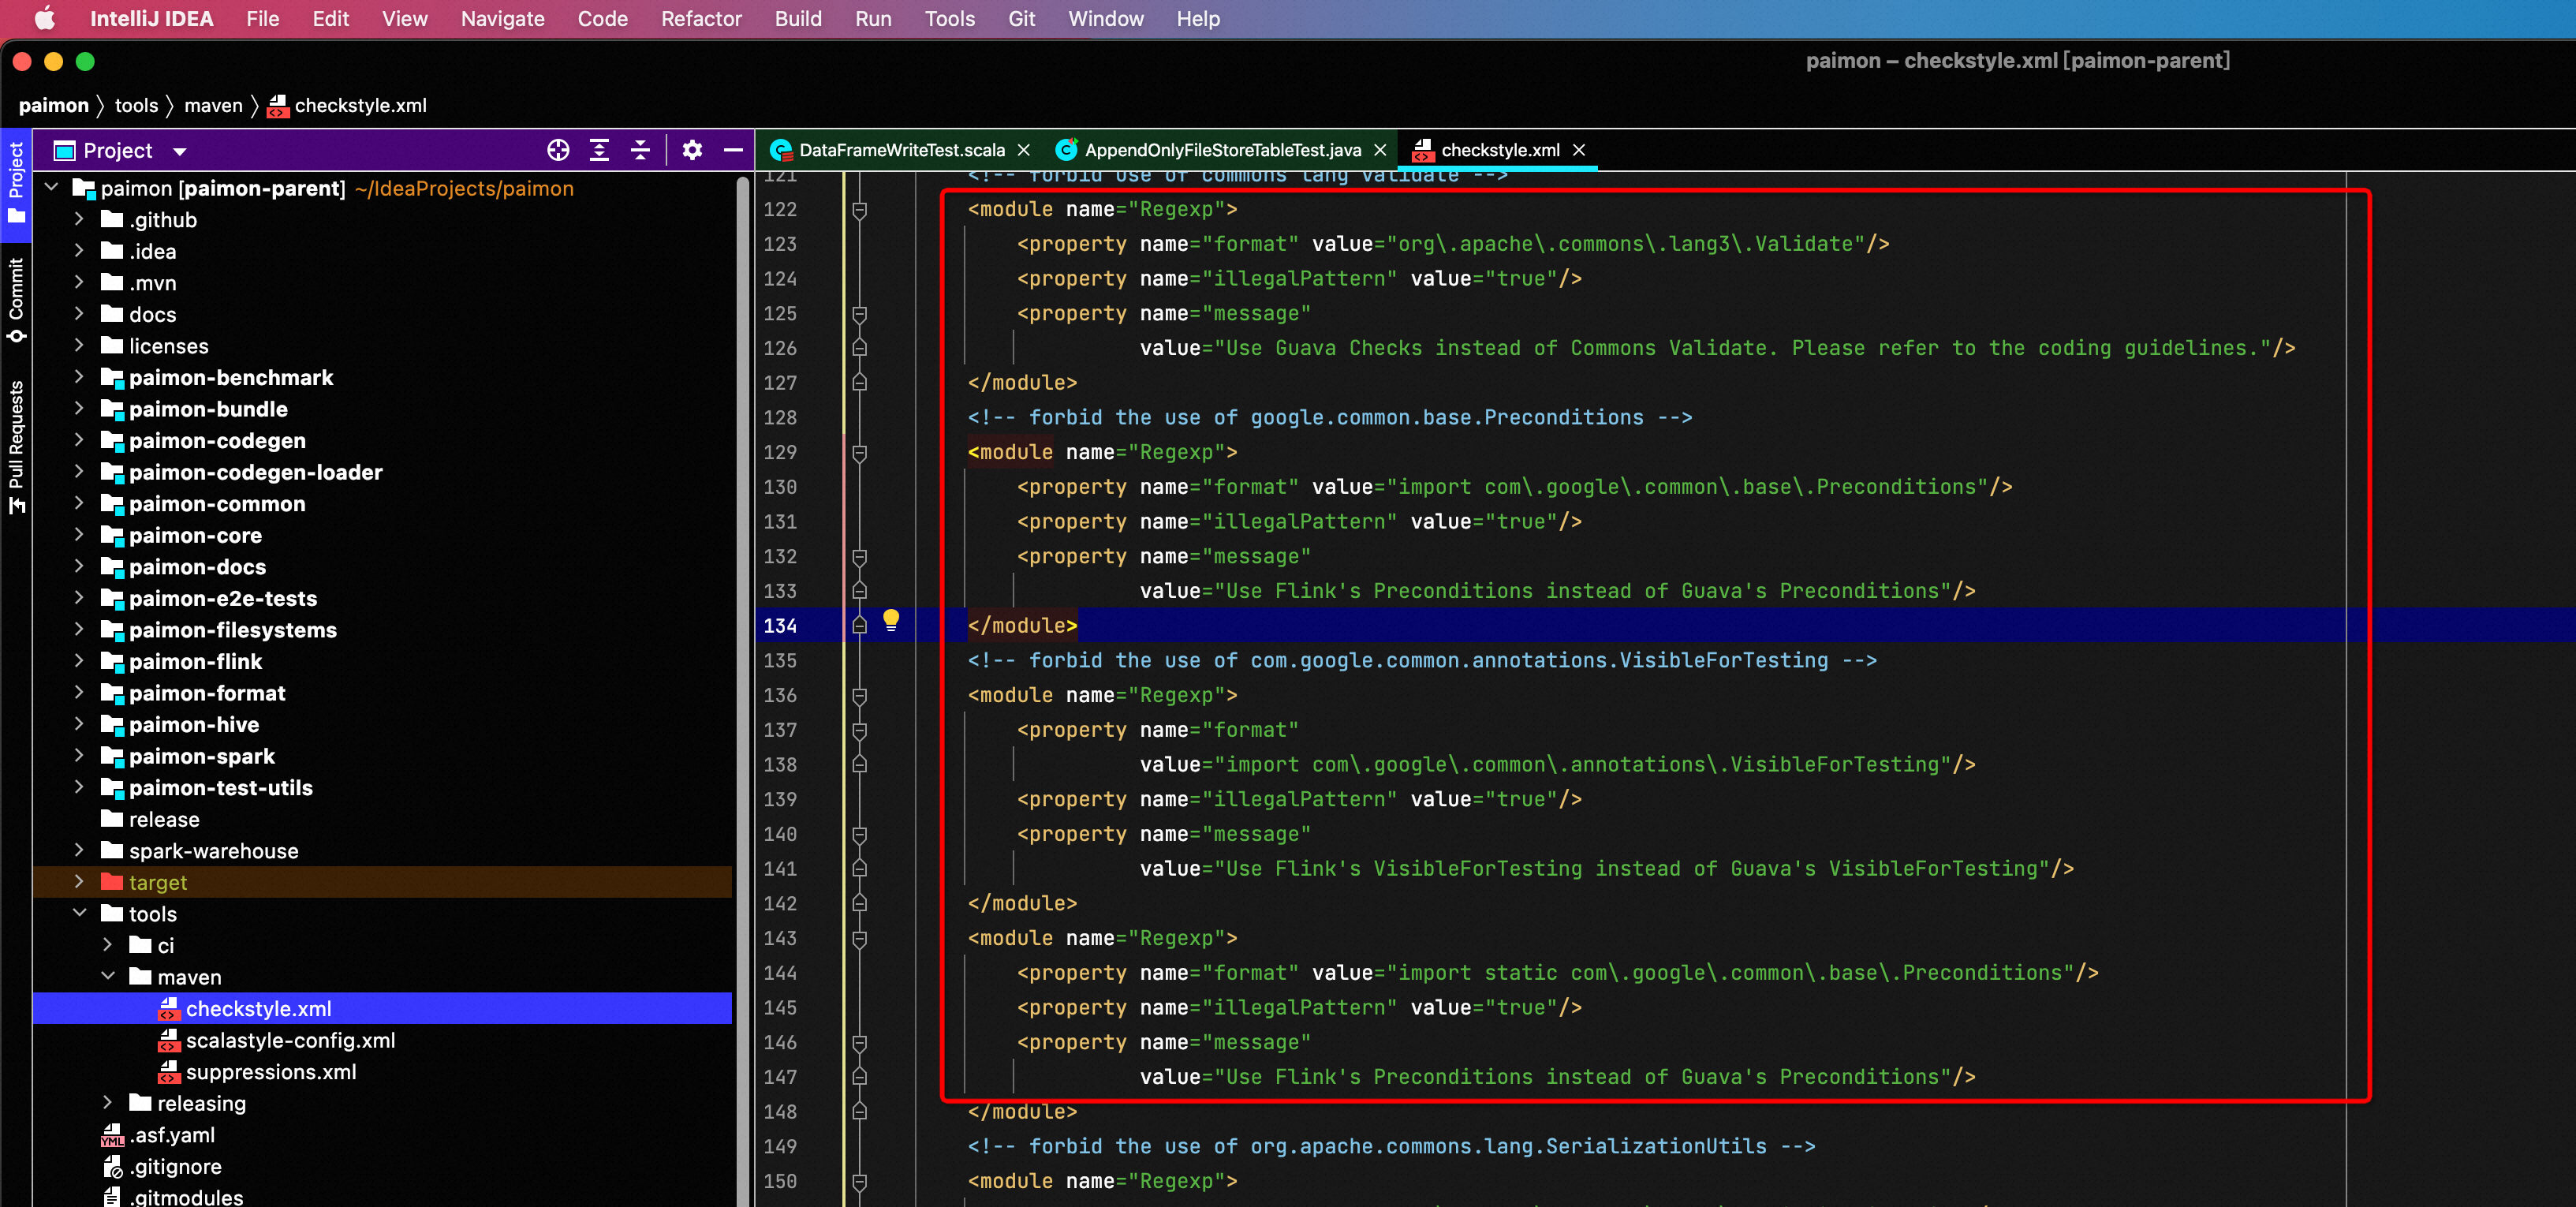2576x1207 pixels.
Task: Click the Expand All icon in Project panel
Action: click(x=599, y=150)
